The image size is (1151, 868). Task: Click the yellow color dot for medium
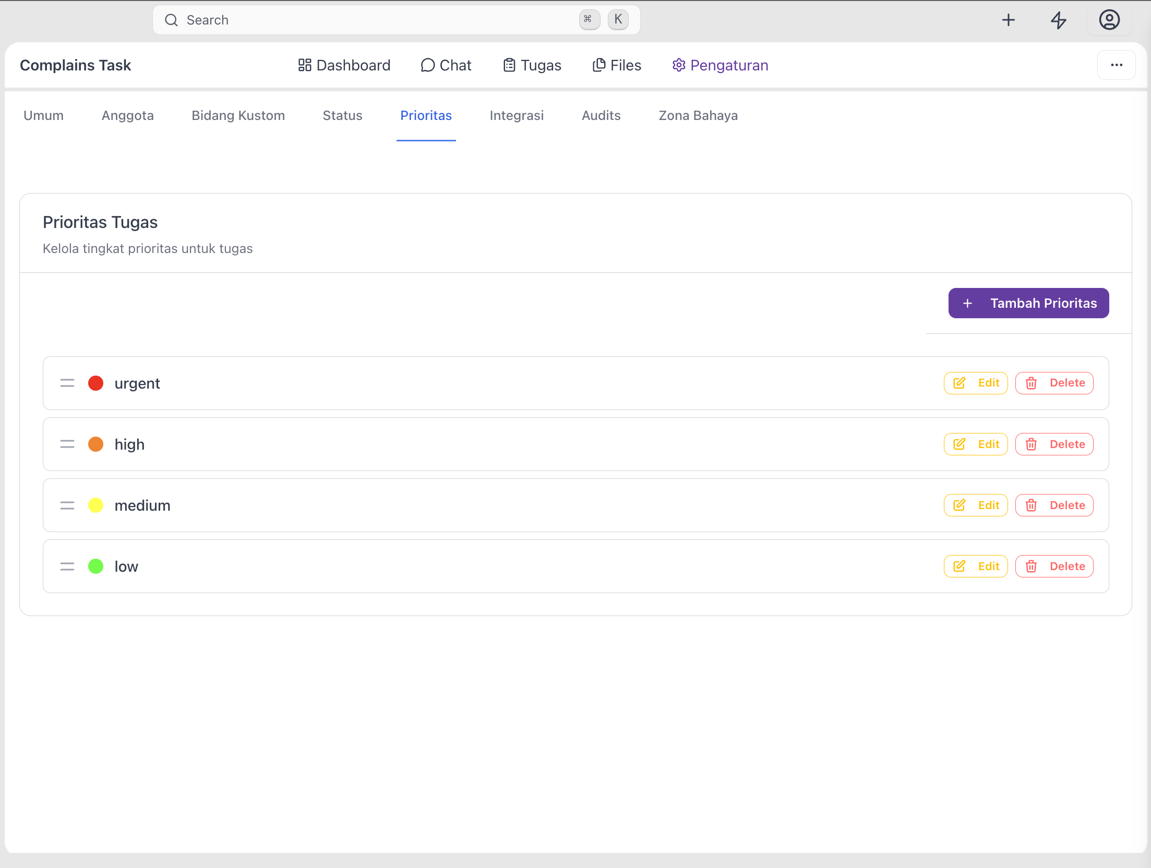pyautogui.click(x=96, y=505)
